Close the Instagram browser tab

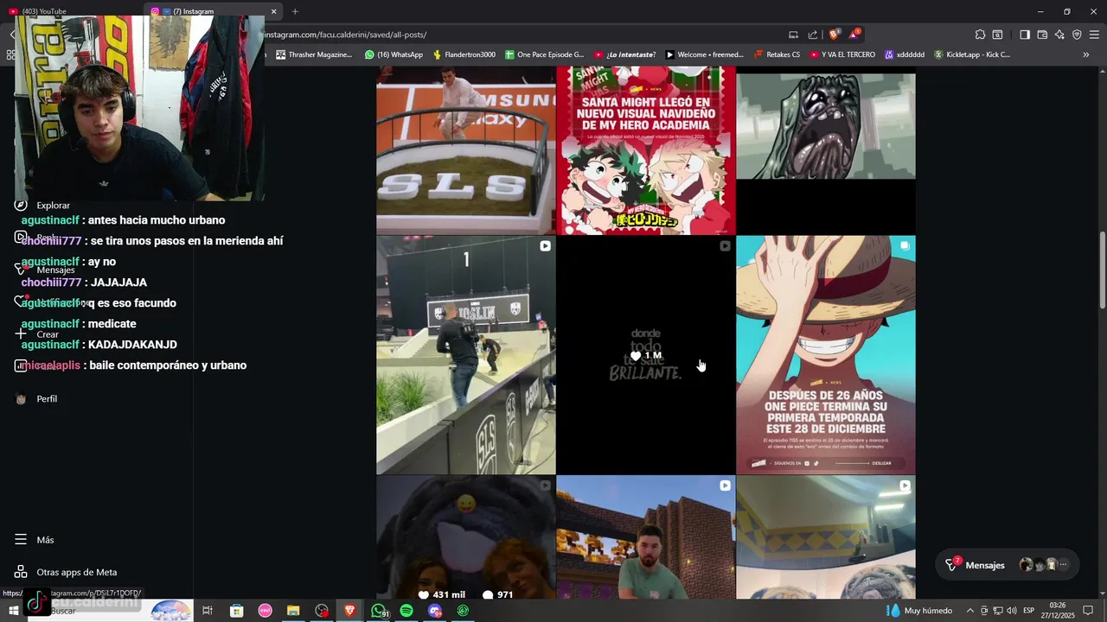273,11
